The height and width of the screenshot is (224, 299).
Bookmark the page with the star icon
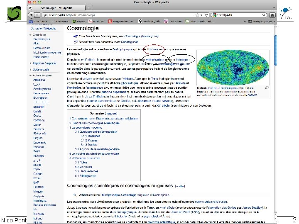coord(198,15)
